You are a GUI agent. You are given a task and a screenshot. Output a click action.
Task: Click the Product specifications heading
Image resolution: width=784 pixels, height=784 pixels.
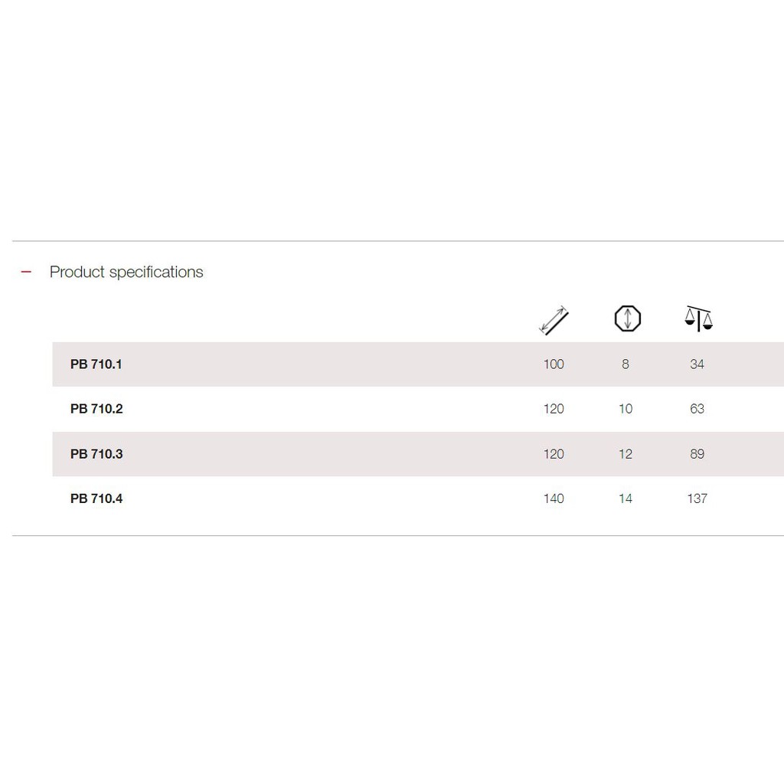point(126,272)
